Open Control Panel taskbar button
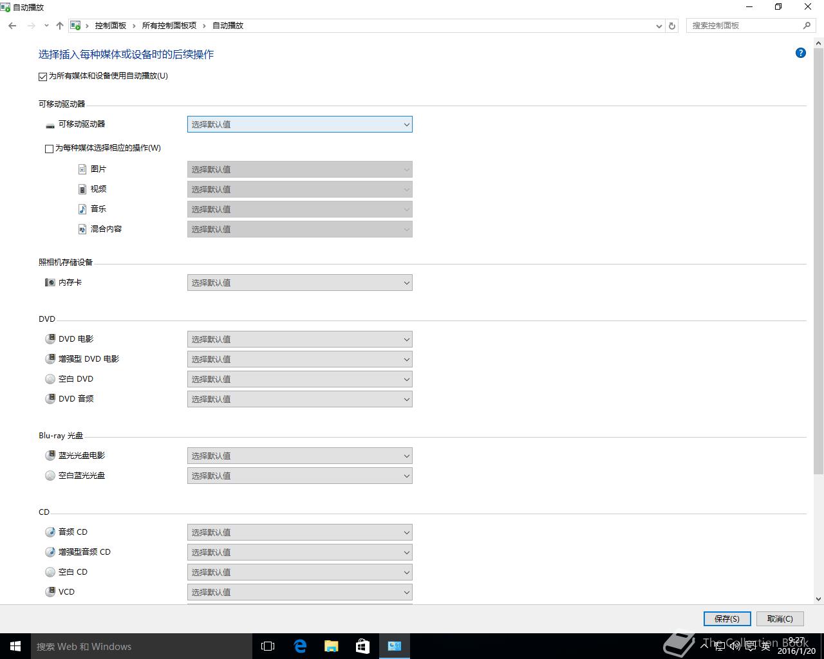This screenshot has height=659, width=824. [x=395, y=646]
